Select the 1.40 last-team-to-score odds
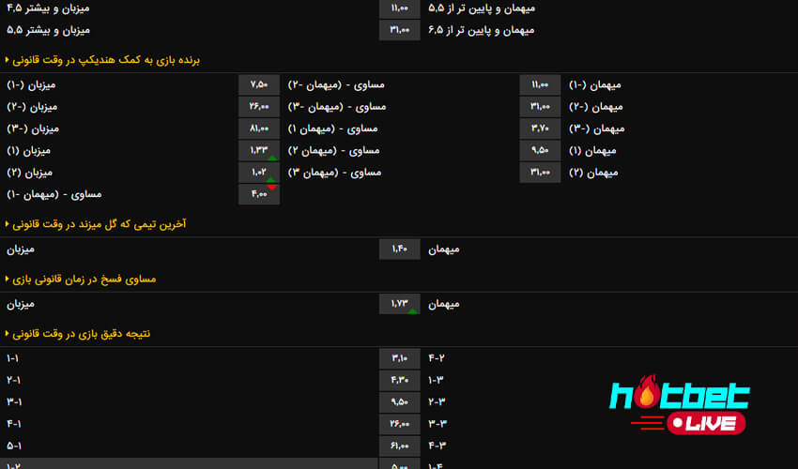Image resolution: width=798 pixels, height=469 pixels. pos(399,250)
